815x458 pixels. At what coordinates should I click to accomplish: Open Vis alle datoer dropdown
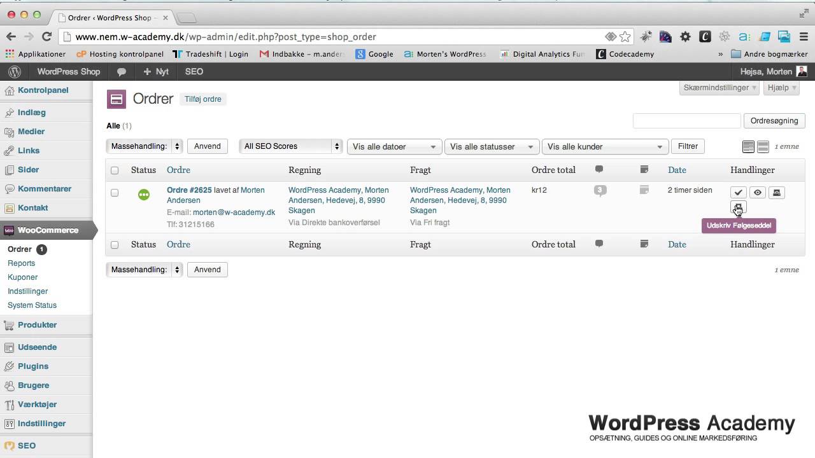[394, 147]
